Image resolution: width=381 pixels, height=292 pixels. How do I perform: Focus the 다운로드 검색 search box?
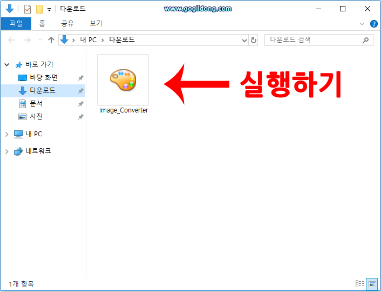[x=319, y=40]
